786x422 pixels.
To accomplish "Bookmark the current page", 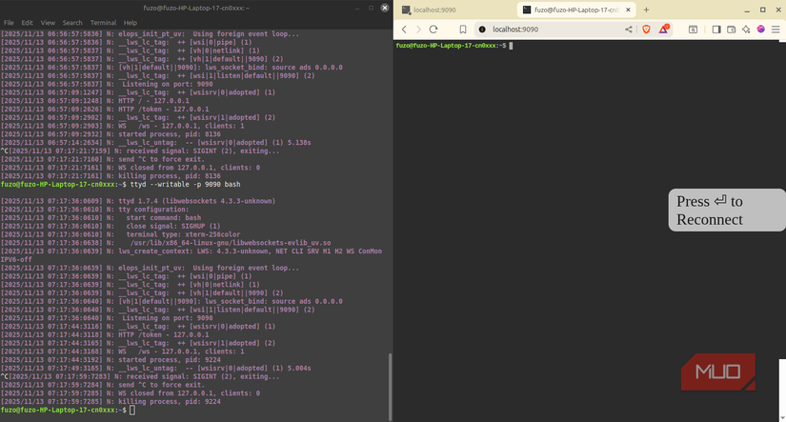I will [463, 30].
